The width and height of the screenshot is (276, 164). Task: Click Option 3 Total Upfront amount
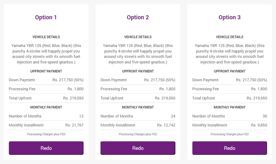point(257,98)
